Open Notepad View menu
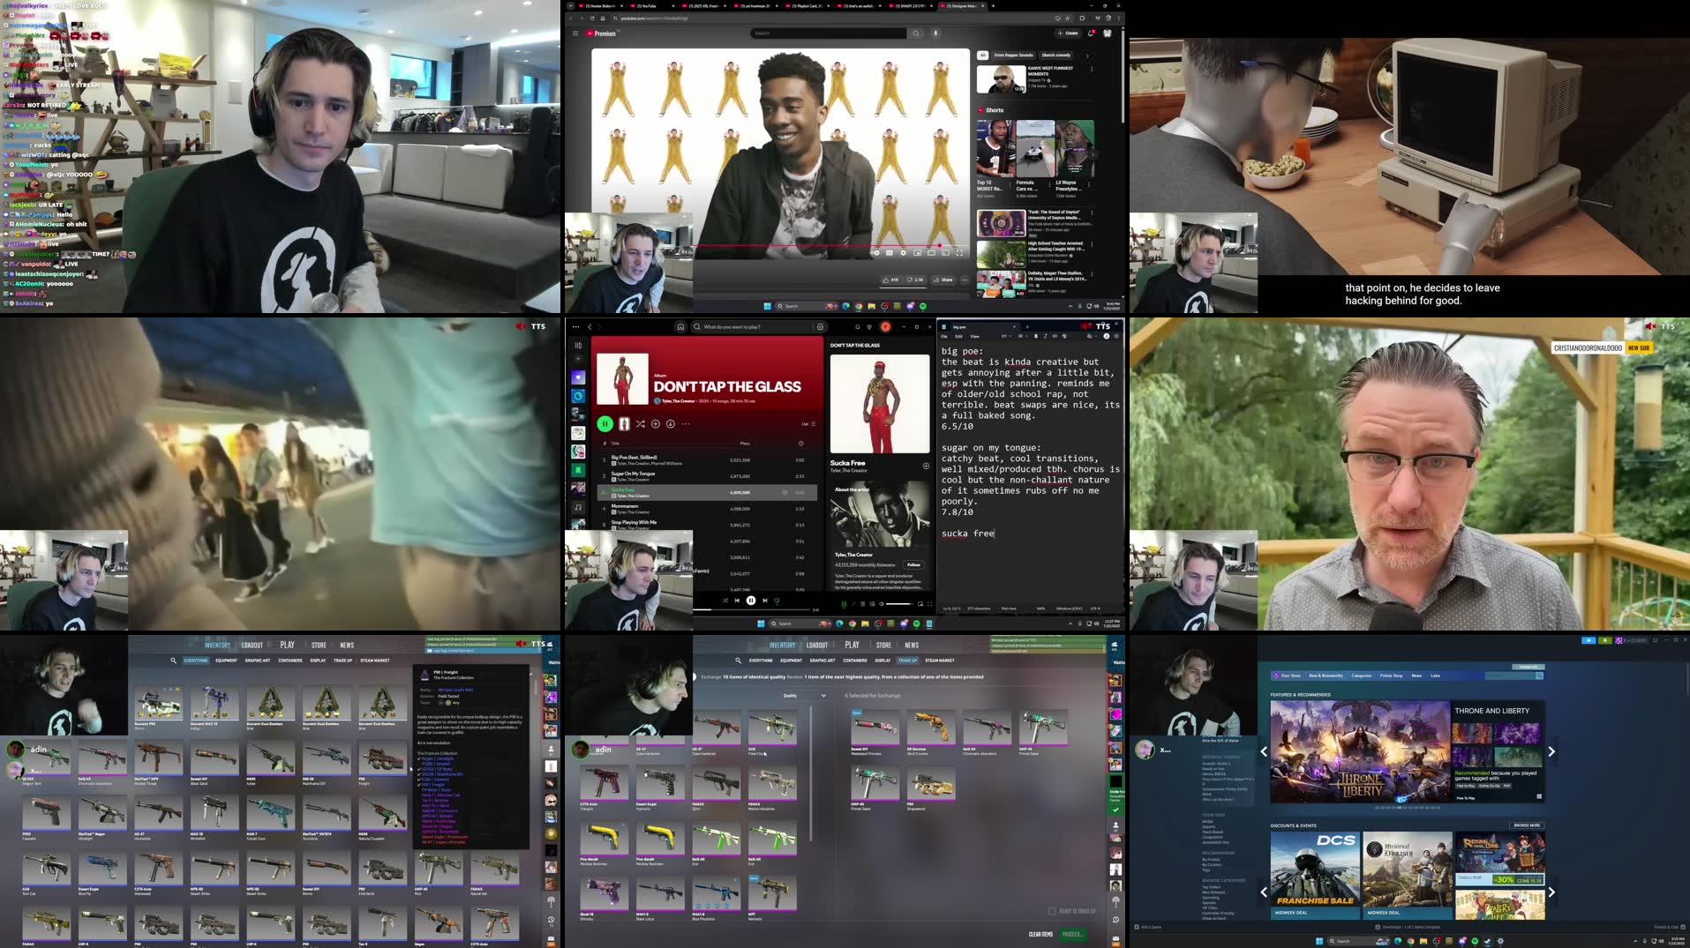 pyautogui.click(x=974, y=336)
